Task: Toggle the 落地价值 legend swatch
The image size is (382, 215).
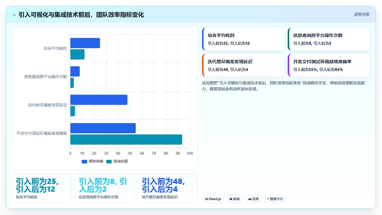Action: pyautogui.click(x=109, y=161)
